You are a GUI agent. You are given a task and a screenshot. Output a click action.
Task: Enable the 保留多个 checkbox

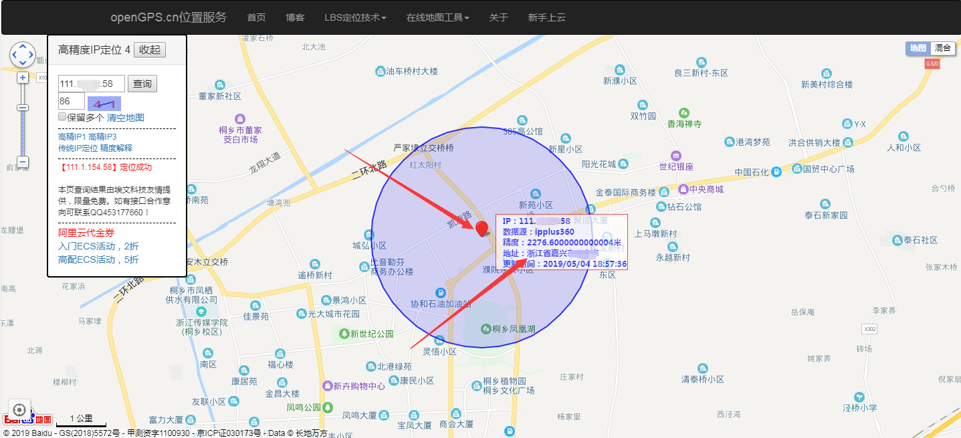coord(62,116)
